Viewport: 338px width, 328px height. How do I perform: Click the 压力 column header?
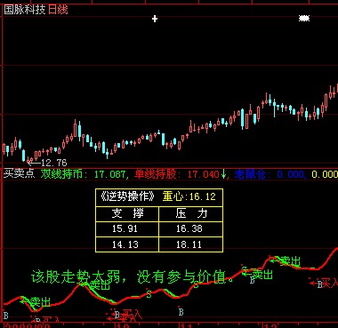pos(191,213)
